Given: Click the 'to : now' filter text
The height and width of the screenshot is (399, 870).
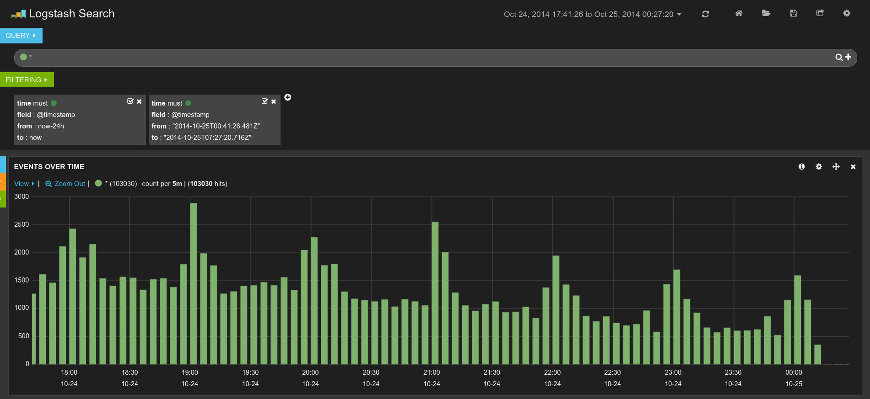Looking at the screenshot, I should [x=29, y=138].
